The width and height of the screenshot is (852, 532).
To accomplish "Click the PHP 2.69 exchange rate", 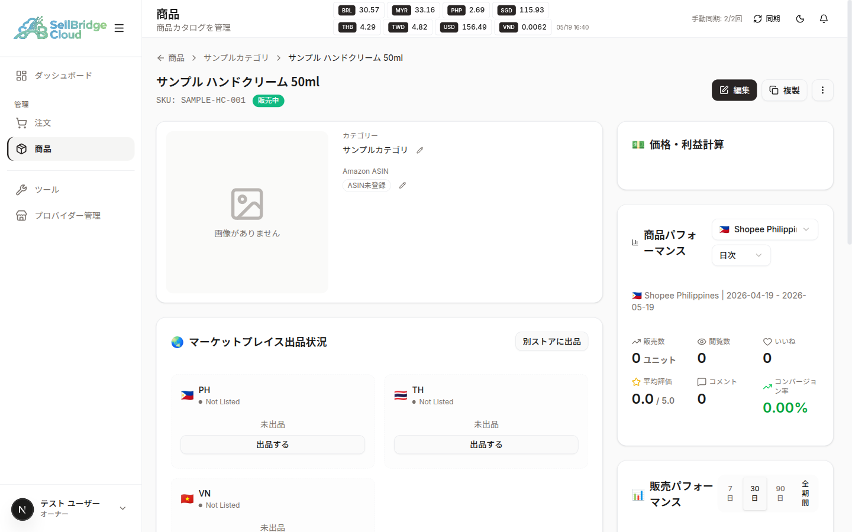I will click(466, 10).
